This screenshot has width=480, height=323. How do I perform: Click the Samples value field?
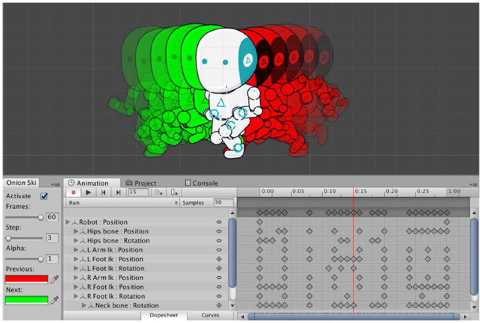223,203
